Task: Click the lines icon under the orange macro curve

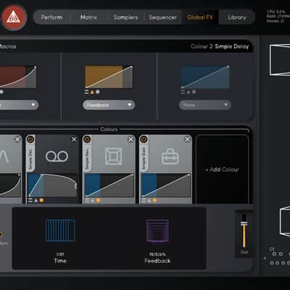Action: [x=87, y=91]
